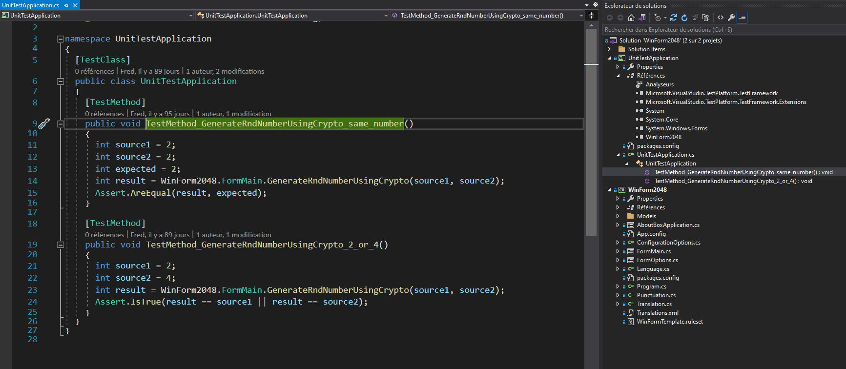Screen dimensions: 846x369
Task: Expand the Models folder
Action: 618,216
